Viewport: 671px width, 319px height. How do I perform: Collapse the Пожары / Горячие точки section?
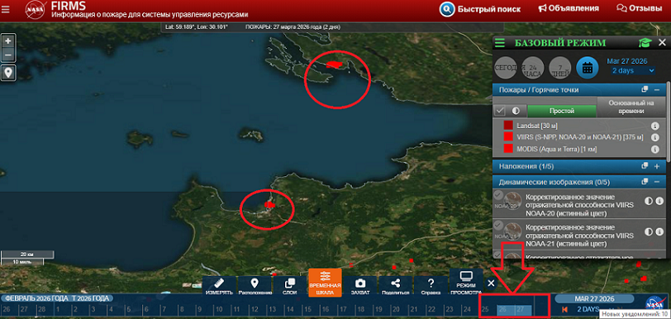coord(657,89)
